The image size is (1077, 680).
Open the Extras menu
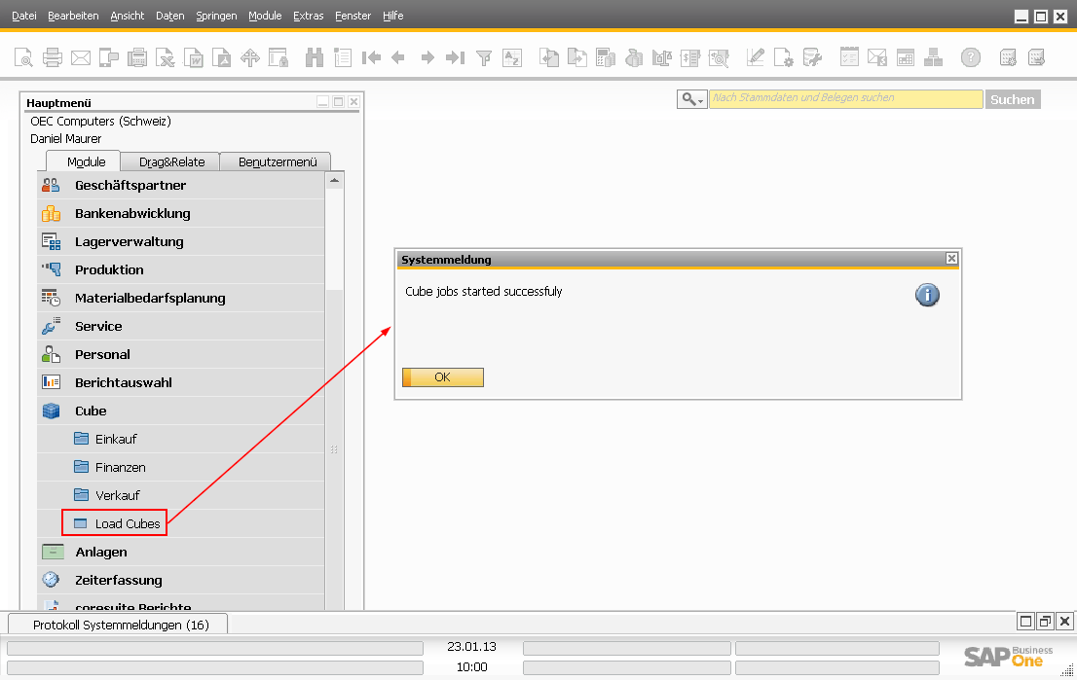click(309, 16)
